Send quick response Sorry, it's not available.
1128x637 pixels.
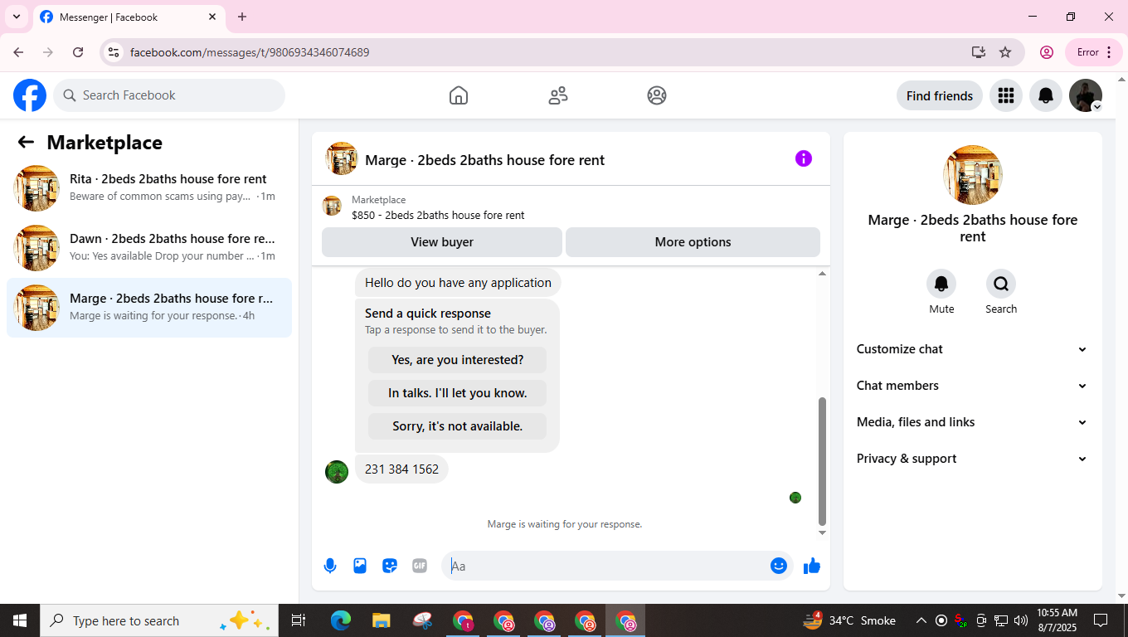point(457,426)
